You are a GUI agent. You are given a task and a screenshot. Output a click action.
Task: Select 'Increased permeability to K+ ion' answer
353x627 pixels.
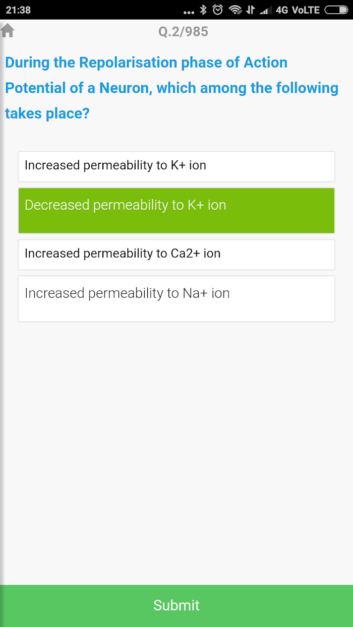click(x=177, y=166)
